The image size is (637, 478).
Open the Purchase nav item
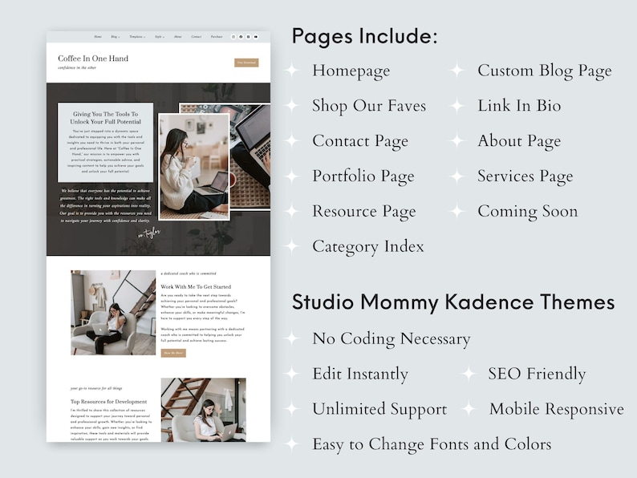pyautogui.click(x=217, y=37)
